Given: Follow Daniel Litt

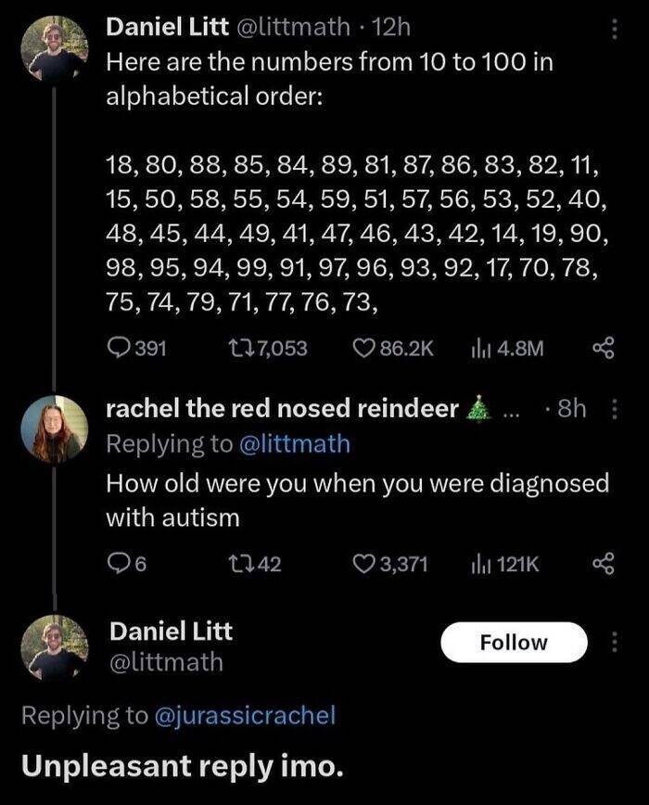Looking at the screenshot, I should click(513, 643).
